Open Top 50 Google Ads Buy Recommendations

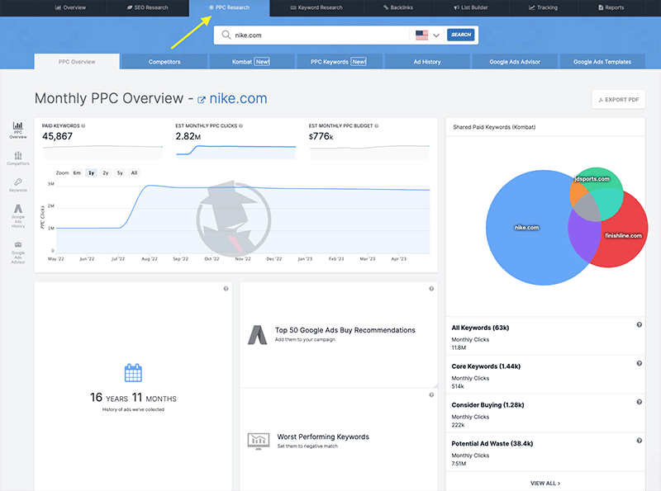point(345,330)
